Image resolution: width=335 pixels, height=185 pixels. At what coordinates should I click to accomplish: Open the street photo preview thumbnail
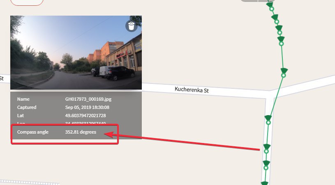point(76,53)
